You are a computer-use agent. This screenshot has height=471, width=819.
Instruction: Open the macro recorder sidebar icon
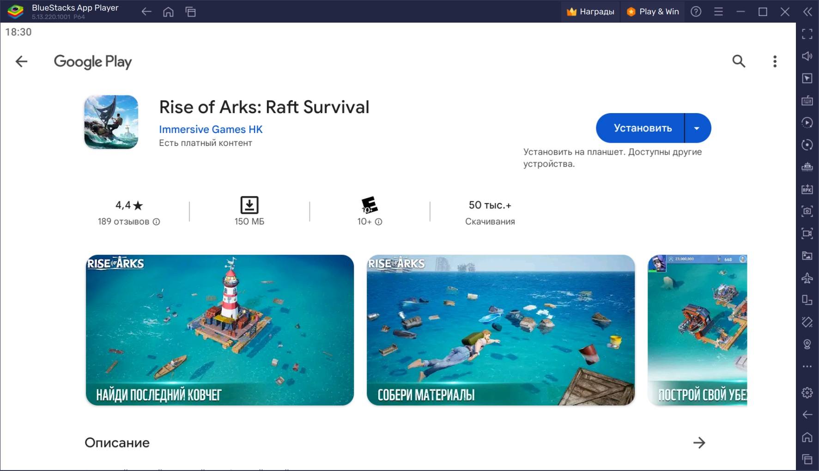(807, 122)
